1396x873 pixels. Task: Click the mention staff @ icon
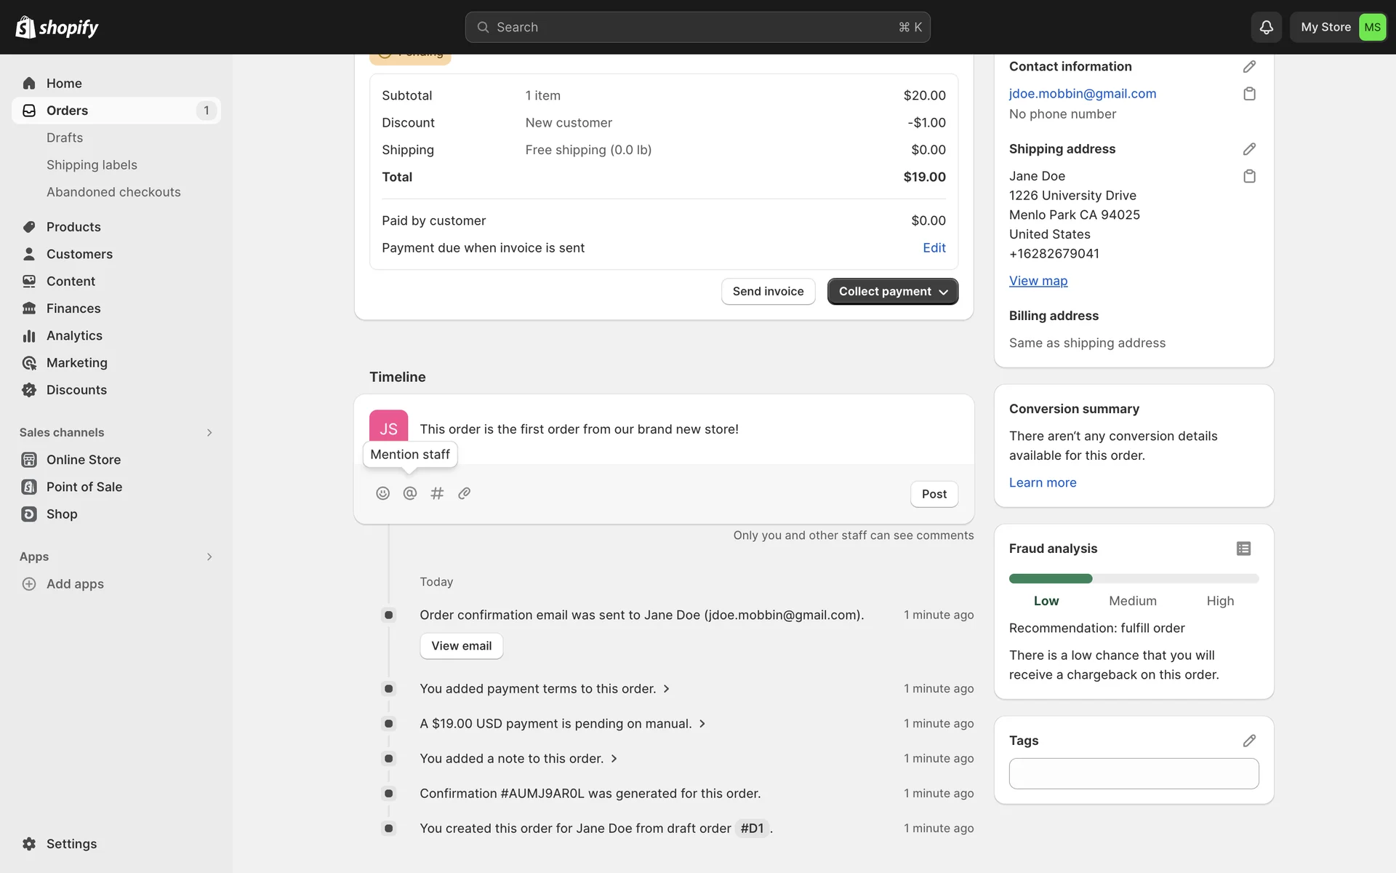click(x=410, y=493)
